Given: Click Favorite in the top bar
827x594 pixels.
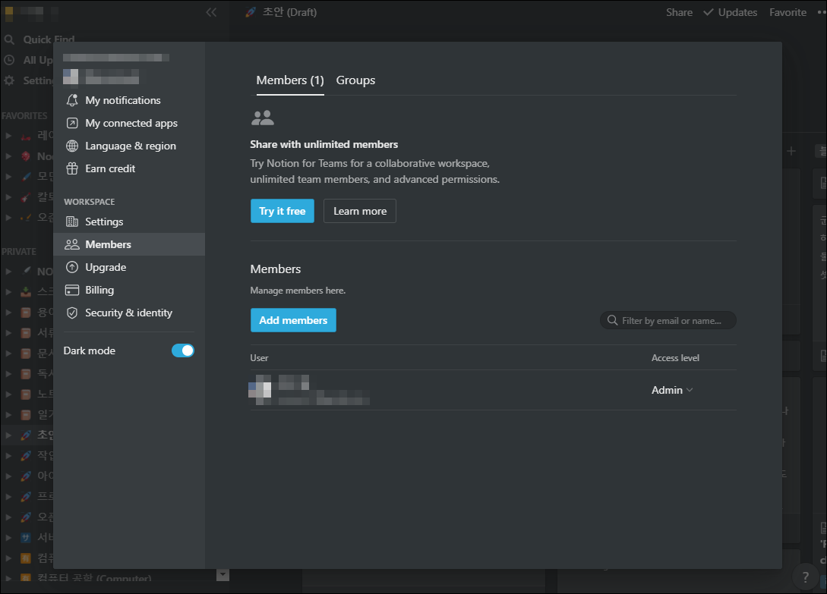Looking at the screenshot, I should tap(788, 12).
